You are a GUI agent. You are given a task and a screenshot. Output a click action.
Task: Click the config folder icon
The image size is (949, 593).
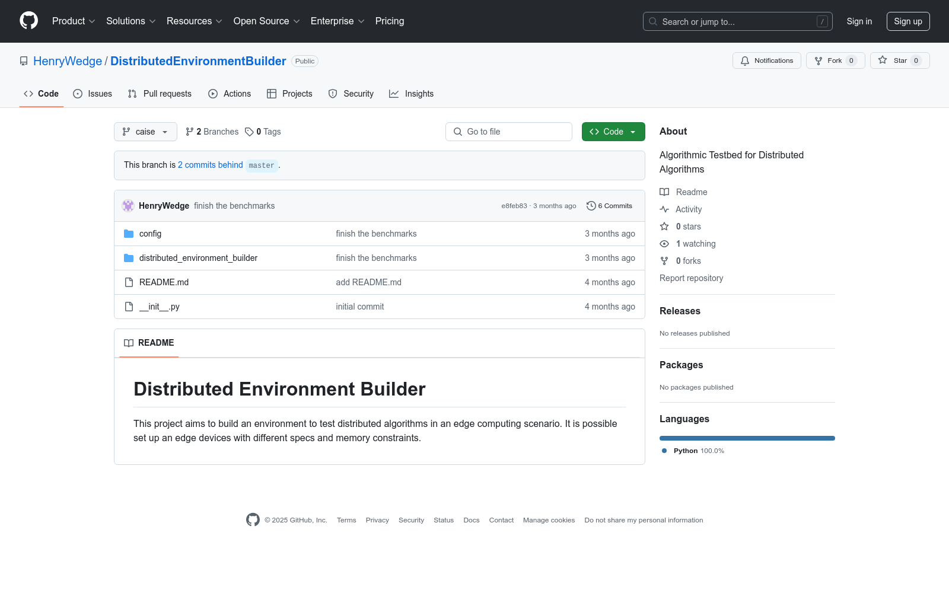pyautogui.click(x=129, y=234)
